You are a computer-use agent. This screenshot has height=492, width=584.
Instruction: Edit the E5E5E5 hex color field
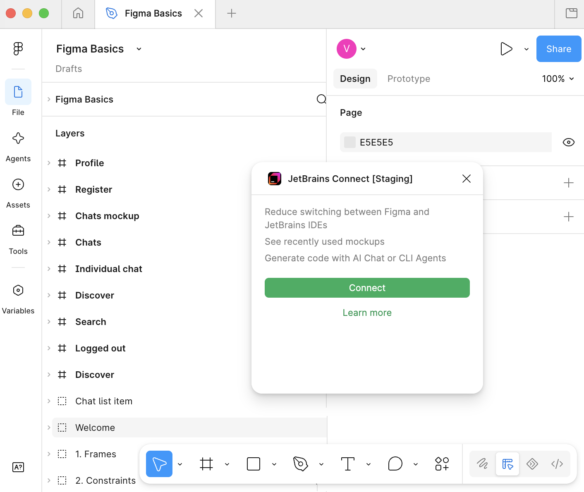446,142
